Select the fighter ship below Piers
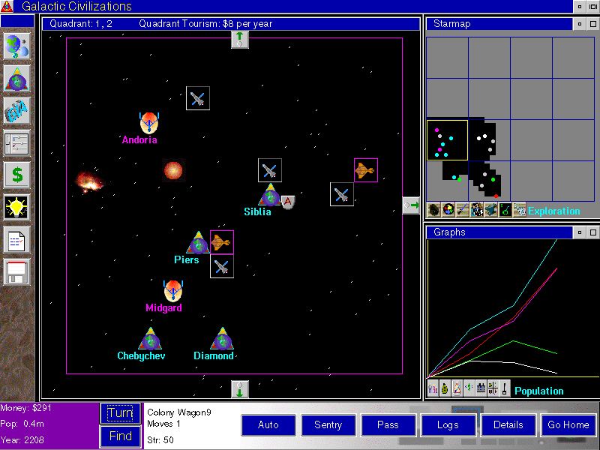This screenshot has height=450, width=600. (x=222, y=266)
